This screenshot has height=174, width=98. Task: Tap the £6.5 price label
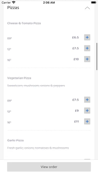pyautogui.click(x=75, y=37)
